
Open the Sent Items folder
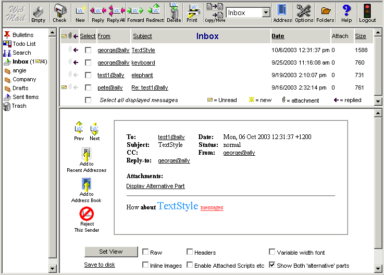tap(26, 97)
